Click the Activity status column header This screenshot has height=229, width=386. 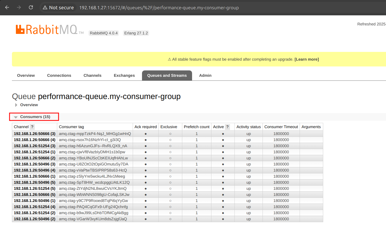(249, 127)
